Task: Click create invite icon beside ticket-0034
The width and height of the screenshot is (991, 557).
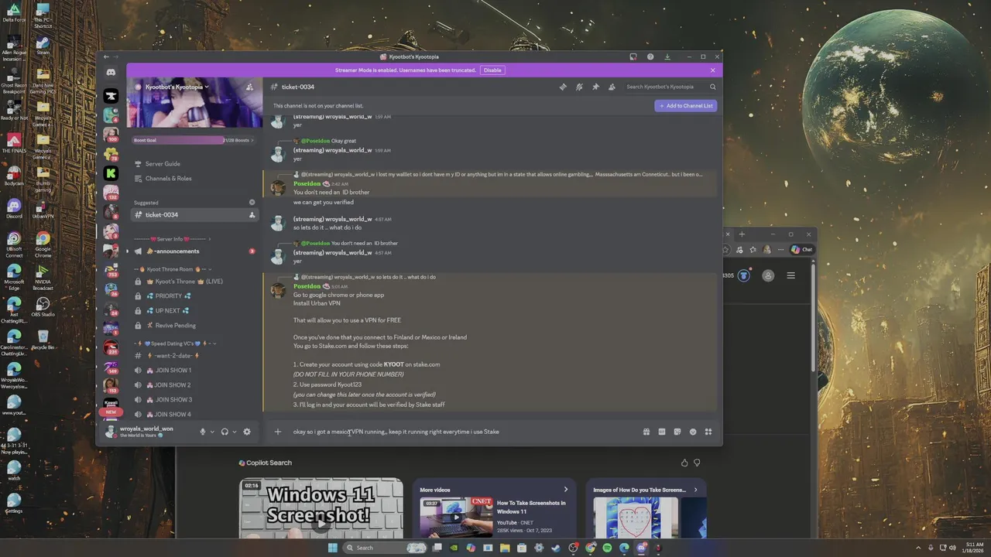Action: 252,215
